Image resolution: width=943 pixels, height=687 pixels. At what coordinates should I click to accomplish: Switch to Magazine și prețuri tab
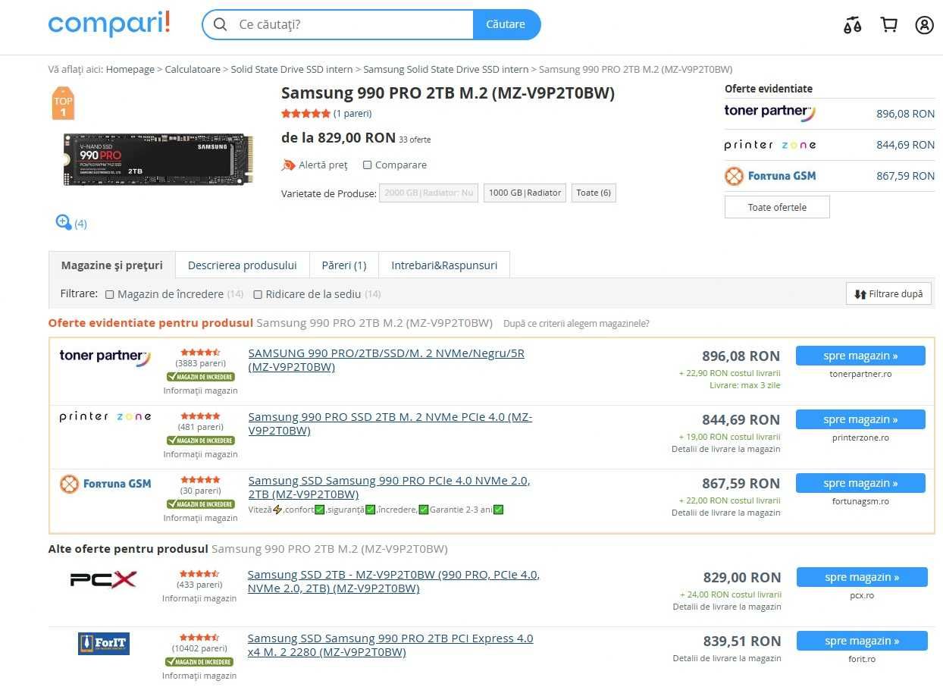click(x=112, y=265)
